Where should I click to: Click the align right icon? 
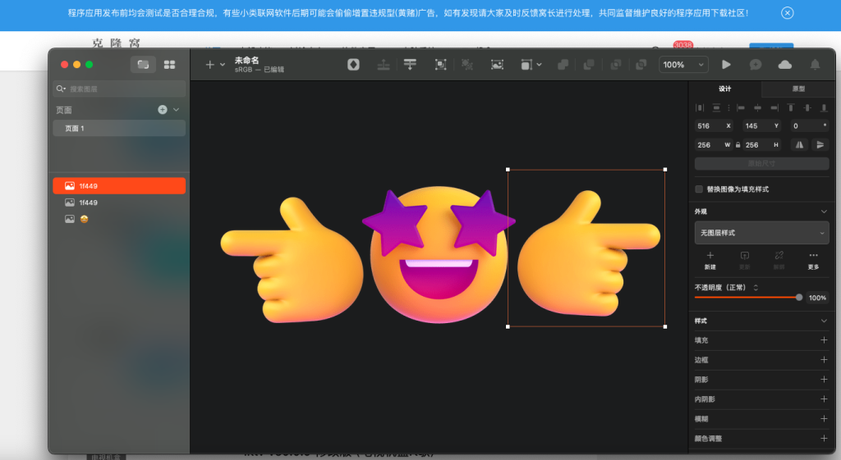coord(774,107)
